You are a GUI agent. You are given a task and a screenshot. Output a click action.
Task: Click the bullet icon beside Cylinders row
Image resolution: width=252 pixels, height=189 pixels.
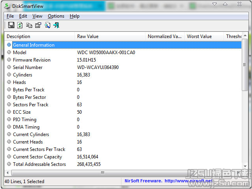point(9,75)
